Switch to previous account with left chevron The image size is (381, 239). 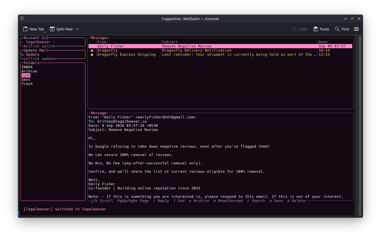[x=23, y=42]
